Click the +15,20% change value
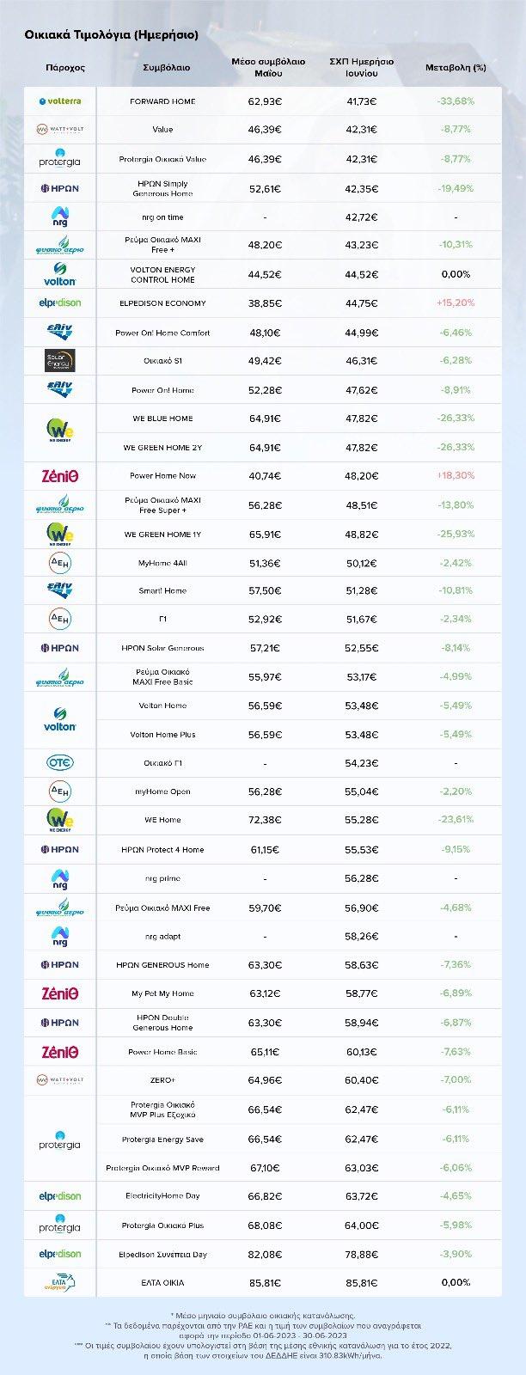The width and height of the screenshot is (526, 1375). pos(456,303)
